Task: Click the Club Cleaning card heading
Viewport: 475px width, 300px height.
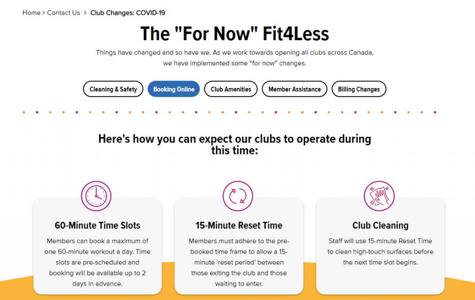Action: point(380,226)
